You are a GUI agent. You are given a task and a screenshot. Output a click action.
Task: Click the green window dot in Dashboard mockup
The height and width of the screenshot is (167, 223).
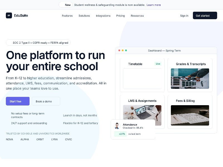(x=126, y=50)
